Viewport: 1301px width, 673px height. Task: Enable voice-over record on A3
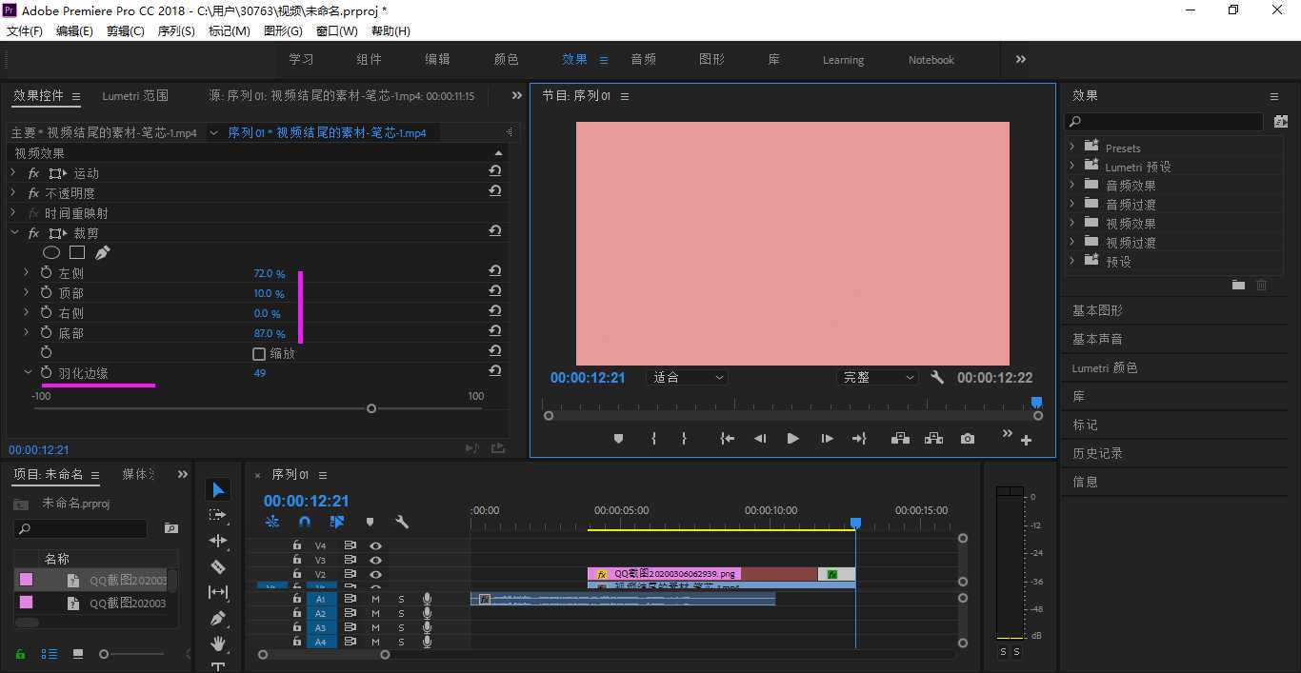point(428,627)
